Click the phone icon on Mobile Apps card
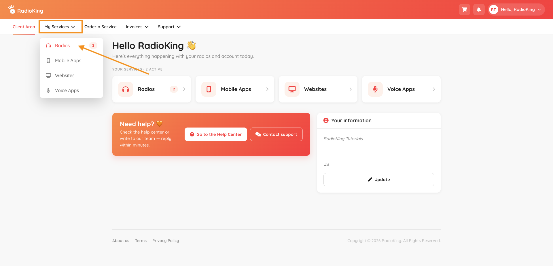This screenshot has width=553, height=266. coord(209,89)
